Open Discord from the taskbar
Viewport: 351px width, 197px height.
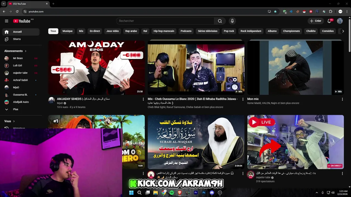pyautogui.click(x=212, y=193)
